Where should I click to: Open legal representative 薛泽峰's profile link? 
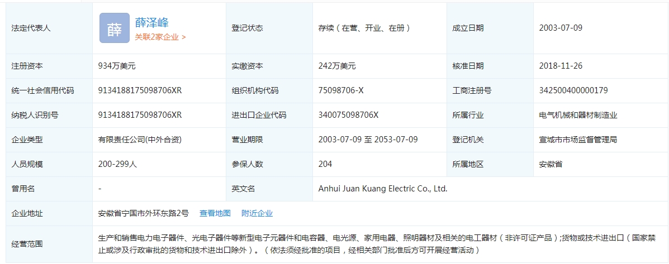pyautogui.click(x=151, y=22)
